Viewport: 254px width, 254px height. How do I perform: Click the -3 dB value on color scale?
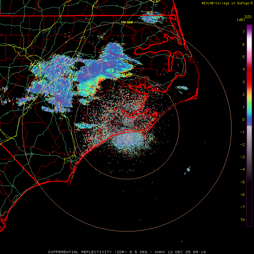pyautogui.click(x=242, y=157)
